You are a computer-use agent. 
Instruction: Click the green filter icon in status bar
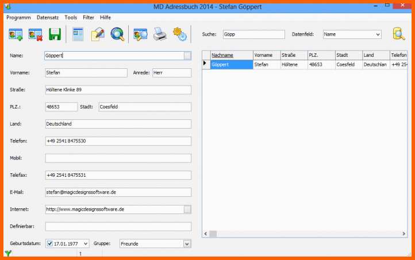pos(8,253)
